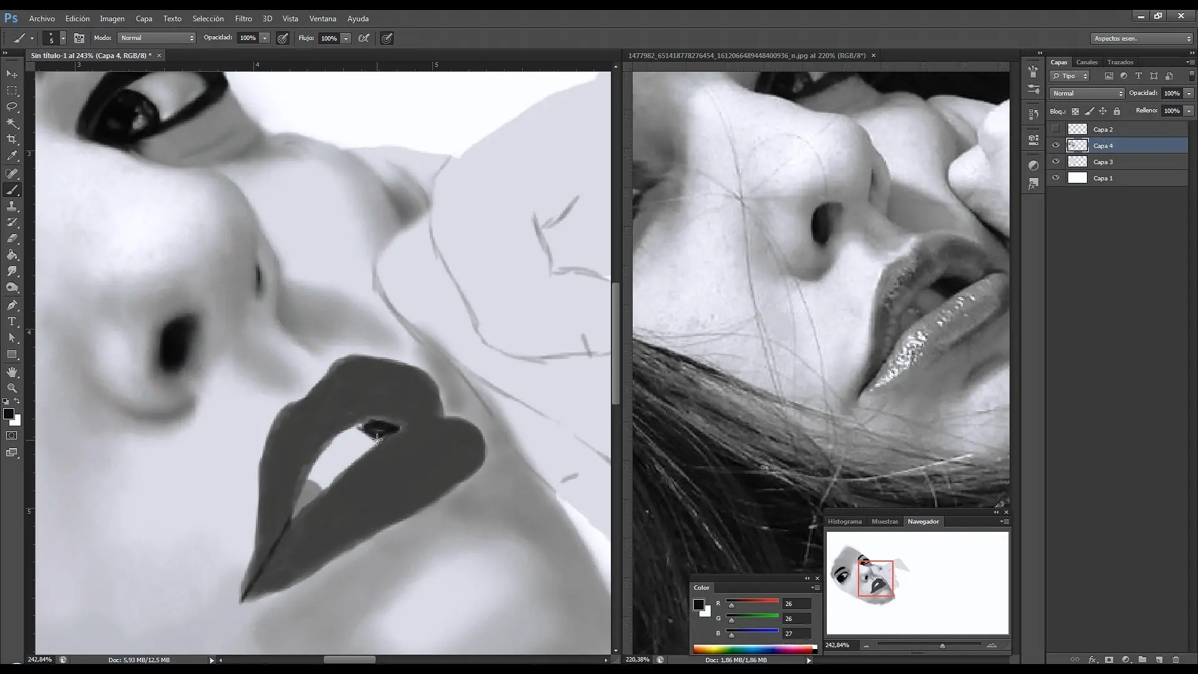This screenshot has height=674, width=1198.
Task: Select the Rectangle shape tool
Action: click(x=12, y=354)
